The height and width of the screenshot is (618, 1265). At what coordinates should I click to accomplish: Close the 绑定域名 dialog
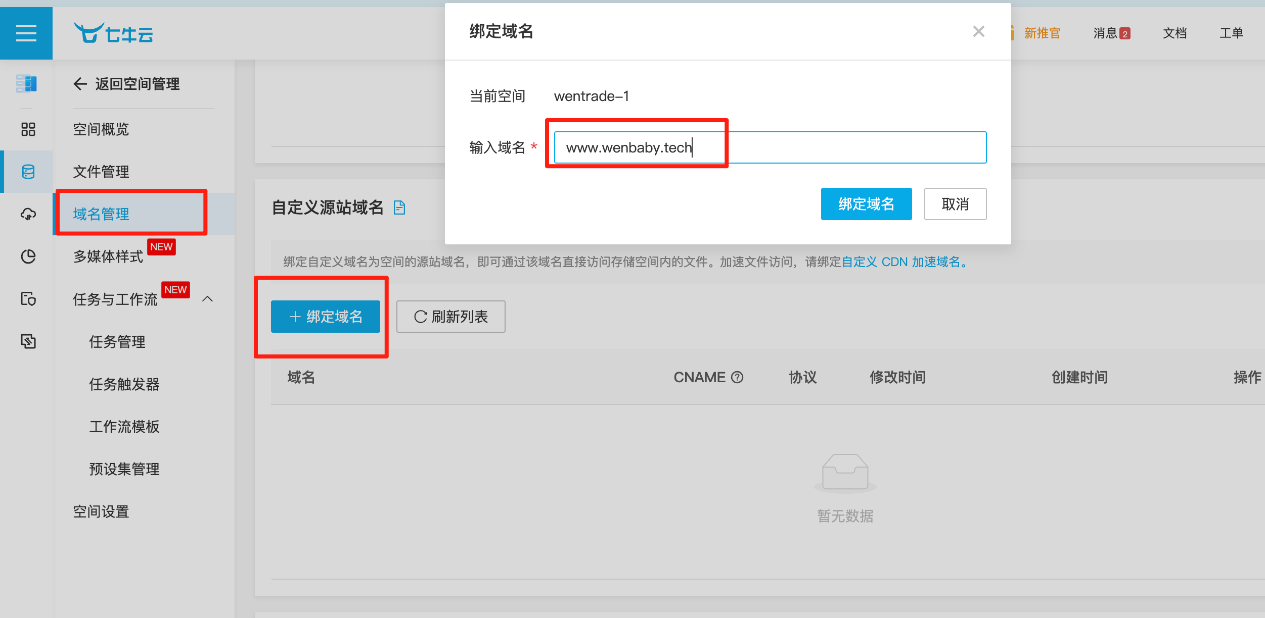(x=978, y=32)
